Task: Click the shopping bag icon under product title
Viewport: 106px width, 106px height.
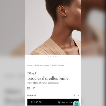Action: [x=29, y=88]
